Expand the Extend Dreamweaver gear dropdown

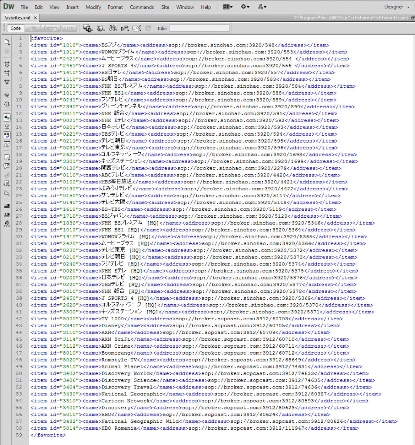[x=245, y=7]
